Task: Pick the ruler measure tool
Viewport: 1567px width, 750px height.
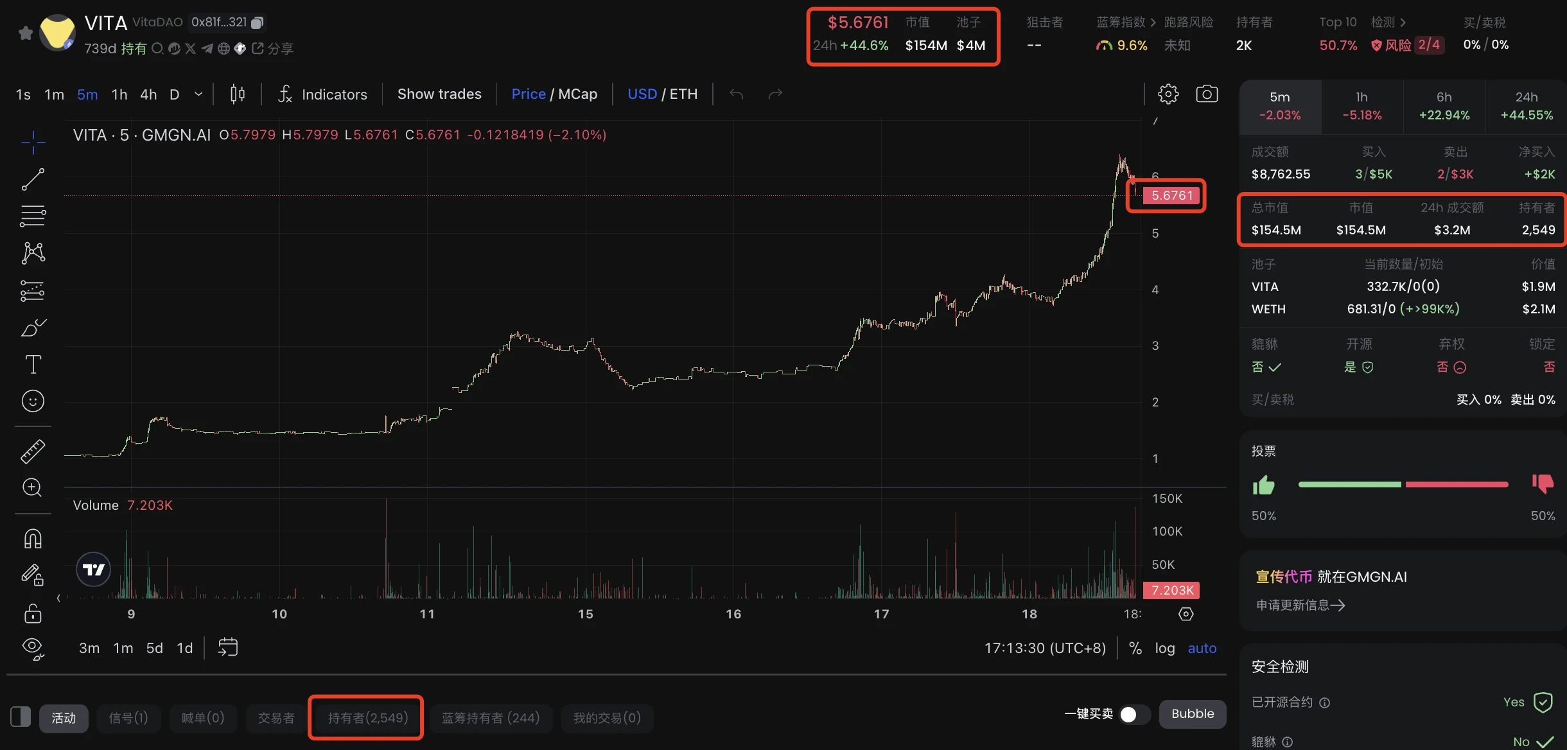Action: point(33,451)
